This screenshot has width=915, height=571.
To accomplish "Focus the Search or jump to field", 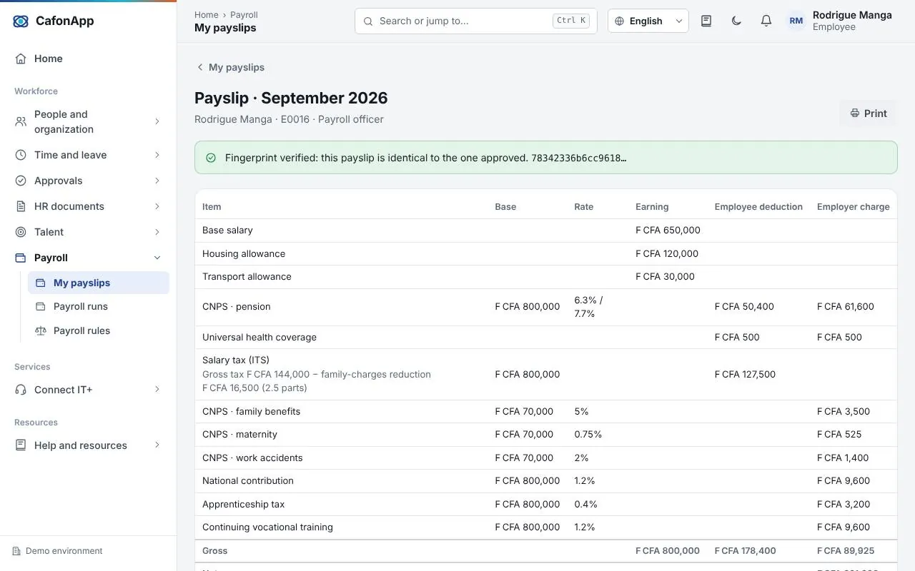I will [475, 21].
